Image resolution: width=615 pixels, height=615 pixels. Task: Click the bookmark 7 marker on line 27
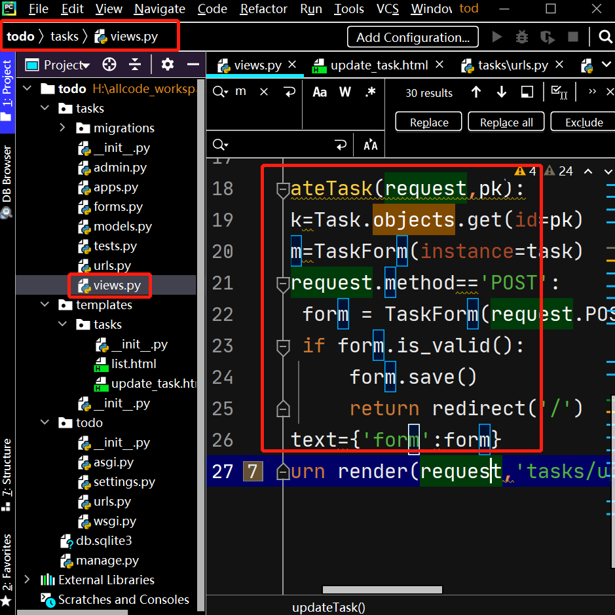coord(253,471)
